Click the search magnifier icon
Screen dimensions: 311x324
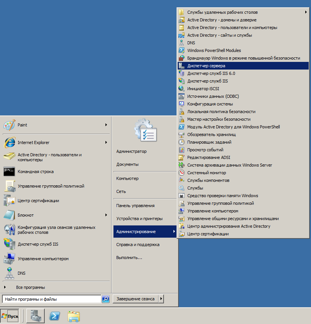coord(105,299)
